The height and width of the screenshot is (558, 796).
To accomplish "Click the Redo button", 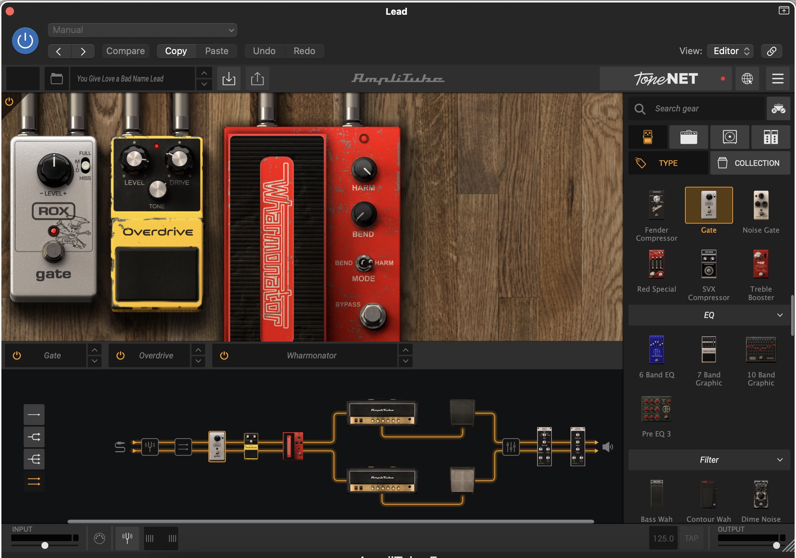I will pyautogui.click(x=304, y=51).
